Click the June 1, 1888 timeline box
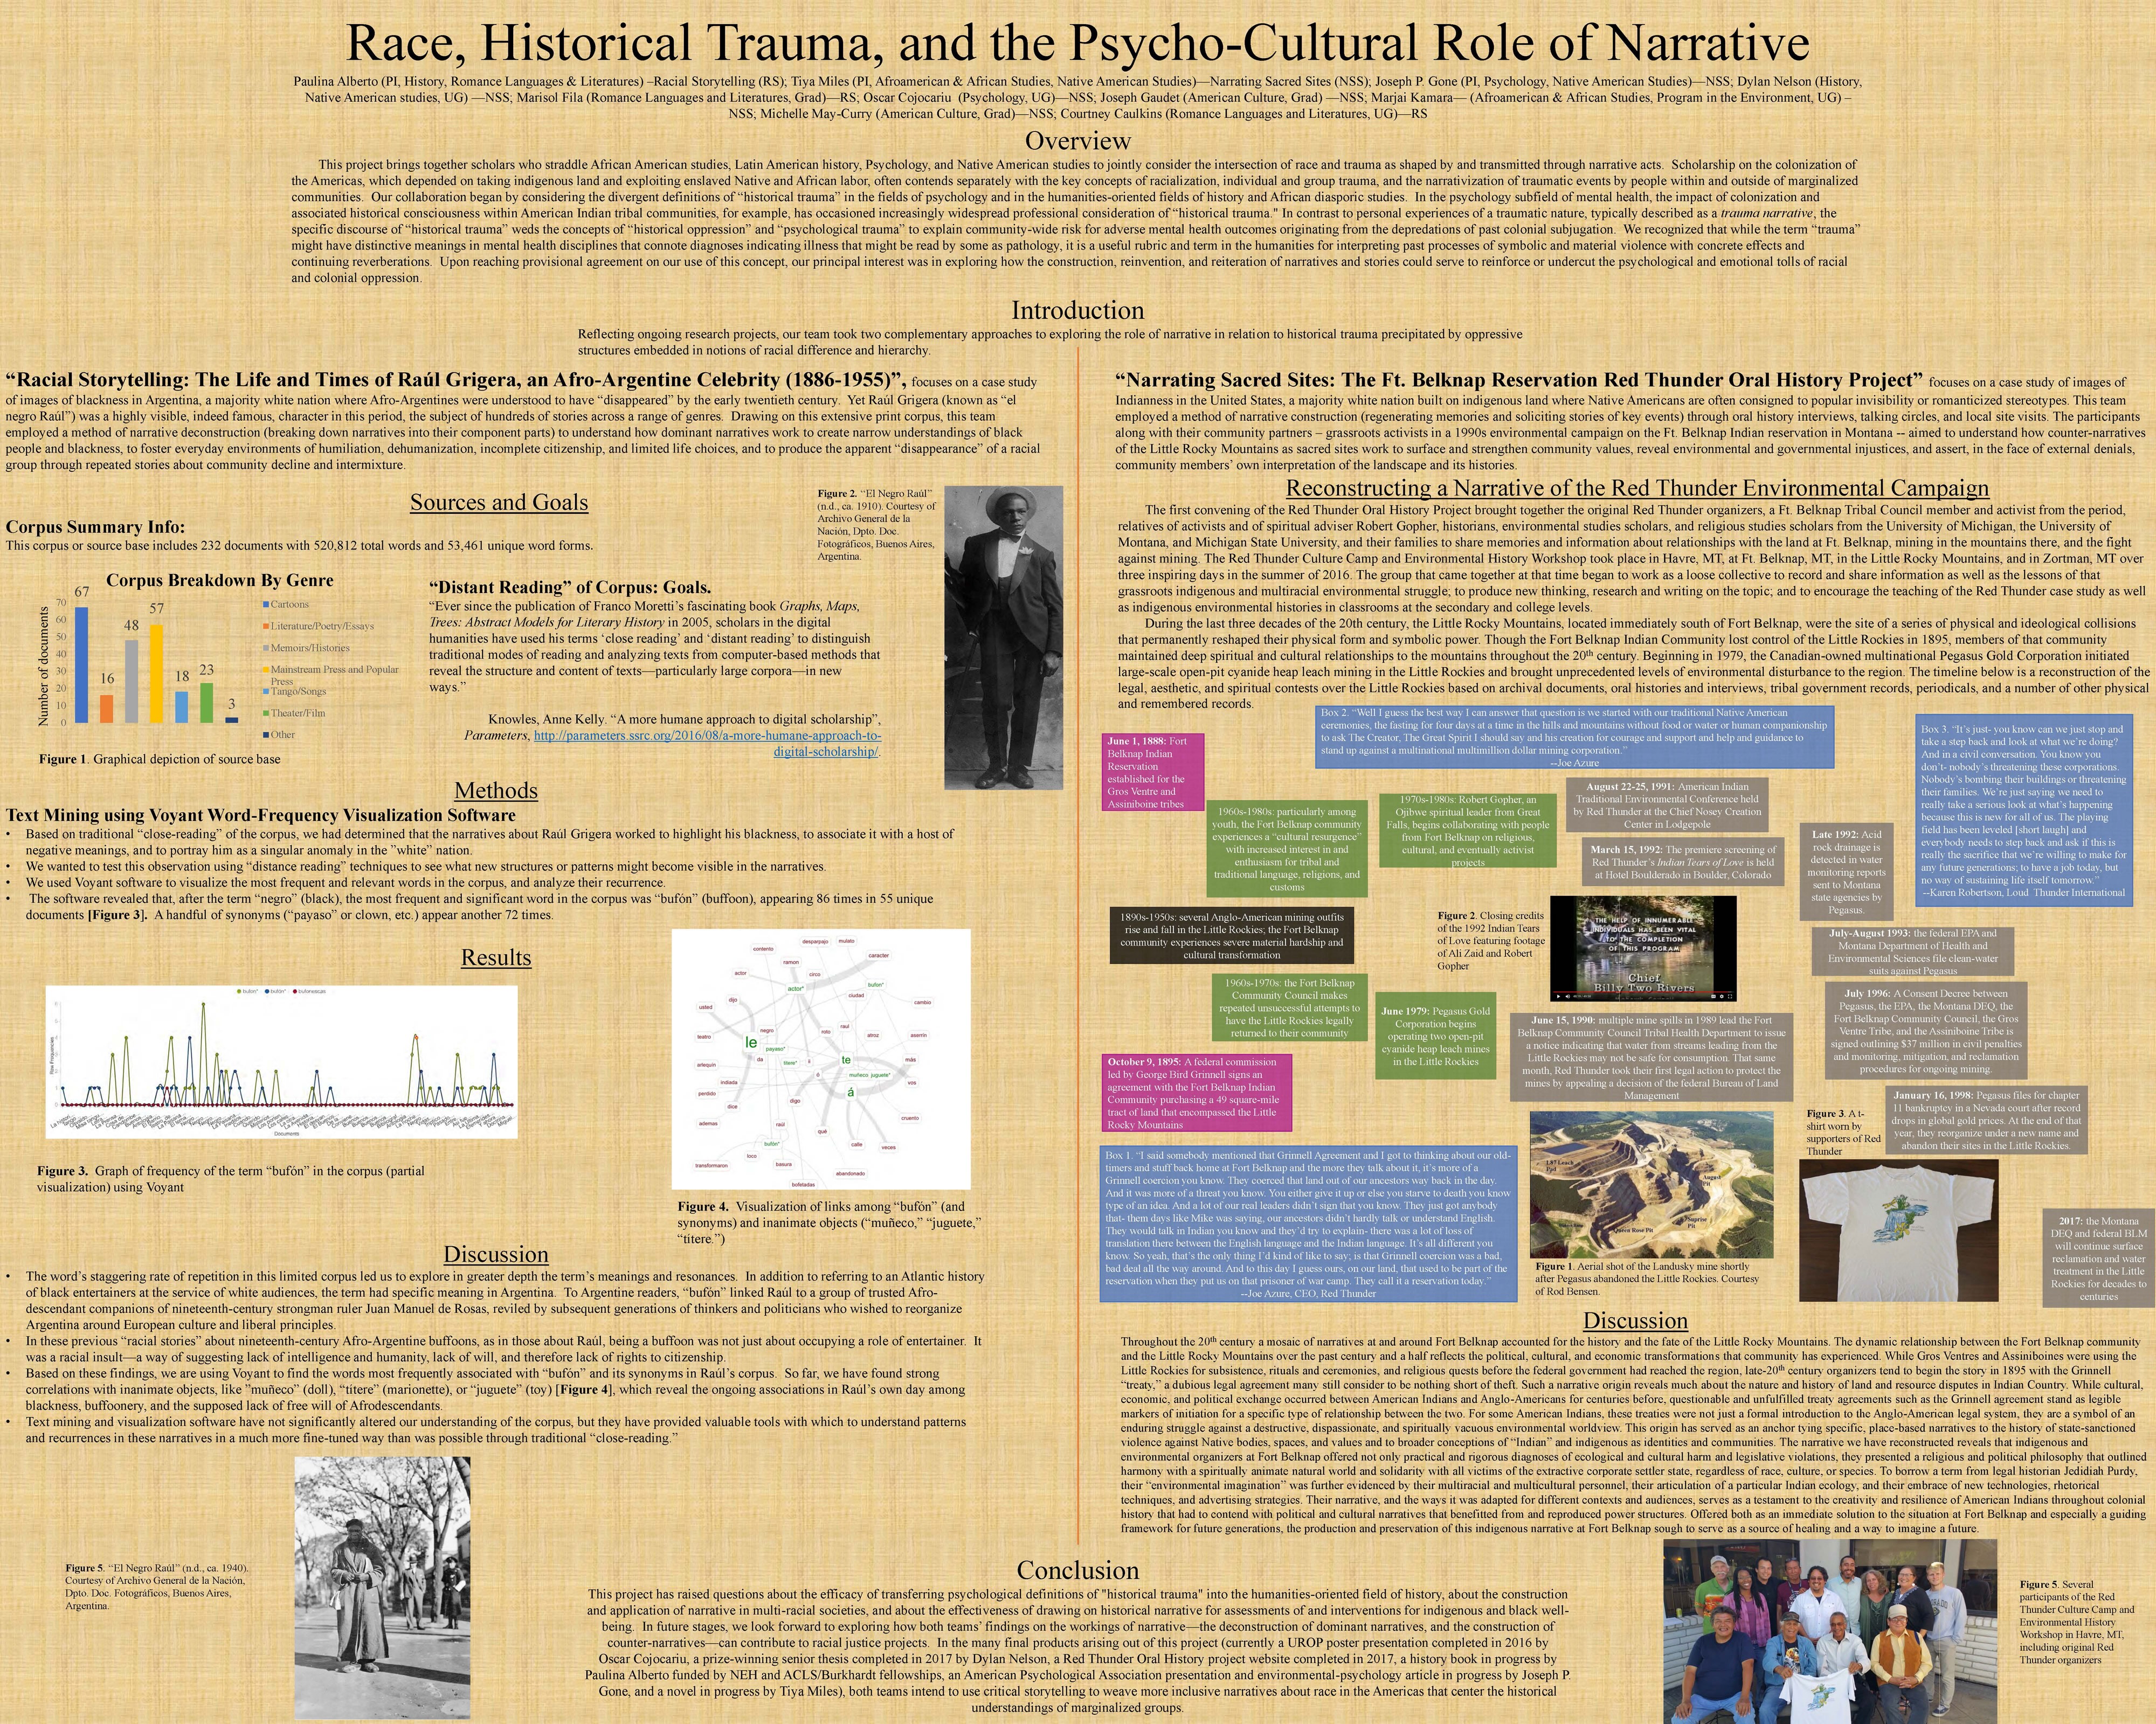 (1154, 771)
